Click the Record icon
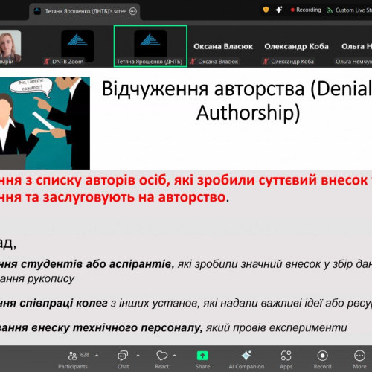Image resolution: width=372 pixels, height=372 pixels. (x=322, y=359)
